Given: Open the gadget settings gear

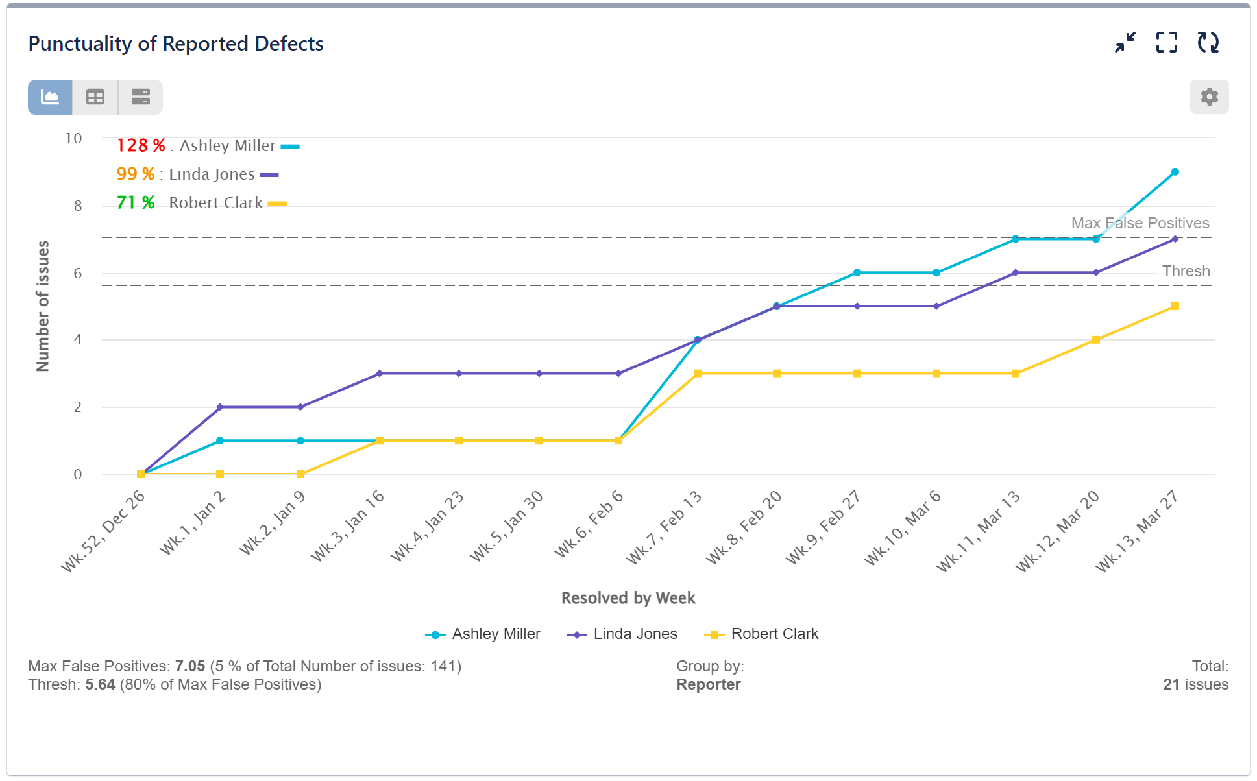Looking at the screenshot, I should point(1209,96).
